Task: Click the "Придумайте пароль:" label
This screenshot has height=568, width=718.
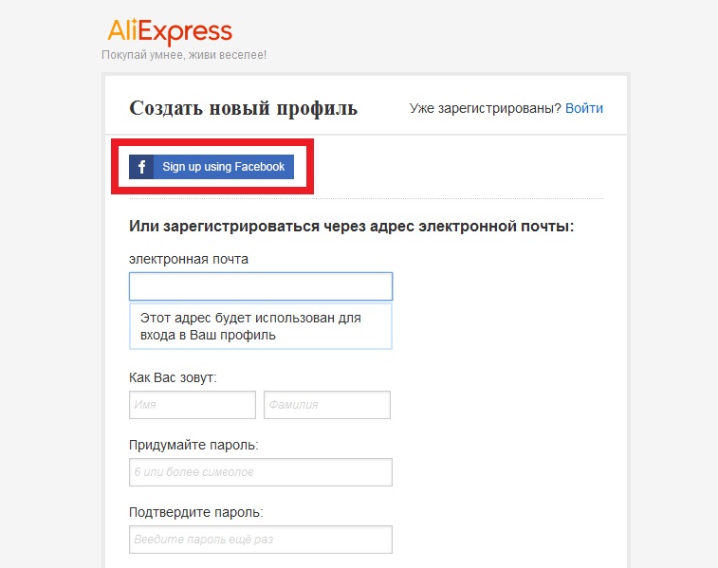Action: pyautogui.click(x=193, y=445)
